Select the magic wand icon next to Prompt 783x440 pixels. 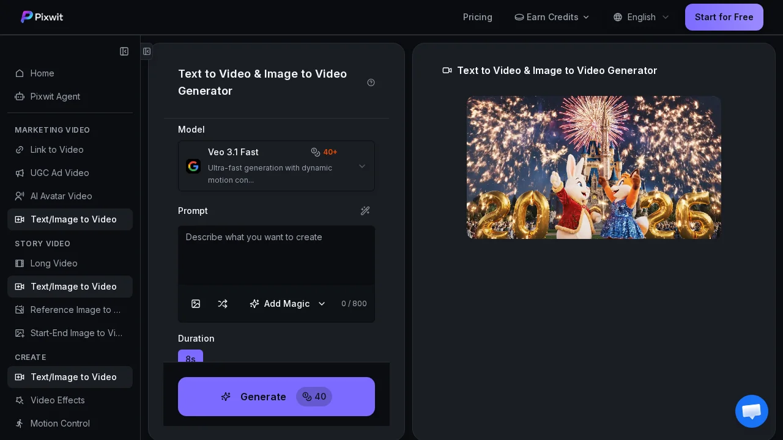pyautogui.click(x=365, y=211)
